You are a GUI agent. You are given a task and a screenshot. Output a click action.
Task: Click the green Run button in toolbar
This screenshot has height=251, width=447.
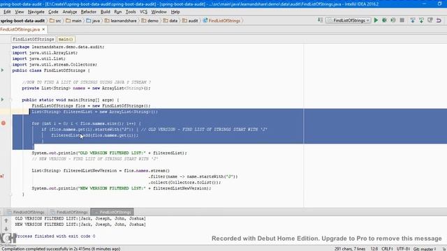pyautogui.click(x=376, y=20)
